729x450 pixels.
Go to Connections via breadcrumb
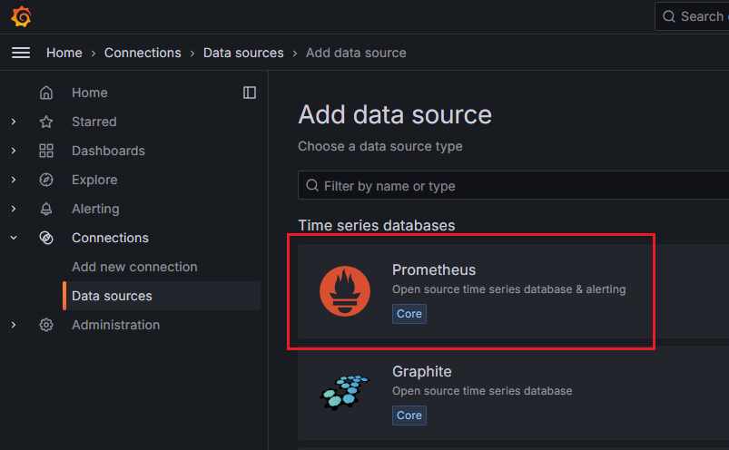(x=143, y=53)
